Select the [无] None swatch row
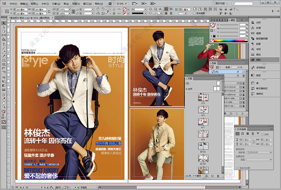The width and height of the screenshot is (281, 190). 228,72
